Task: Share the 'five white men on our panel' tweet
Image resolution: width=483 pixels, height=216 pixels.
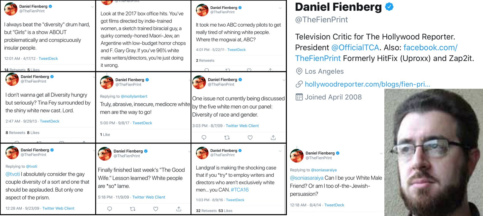Action: 273,138
